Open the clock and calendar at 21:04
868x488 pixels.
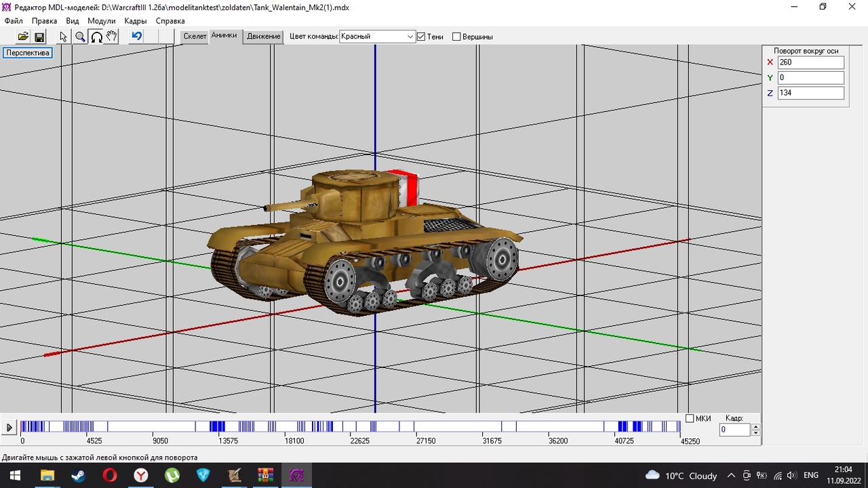(x=843, y=475)
